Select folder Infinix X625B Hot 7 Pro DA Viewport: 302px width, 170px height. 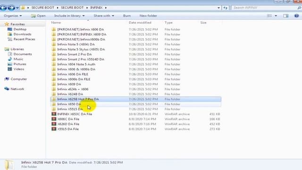point(136,99)
